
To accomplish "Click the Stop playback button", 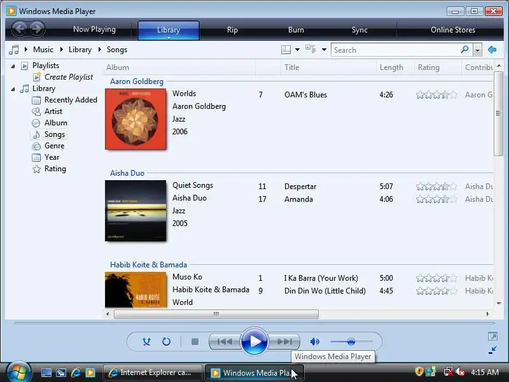I will (x=195, y=341).
